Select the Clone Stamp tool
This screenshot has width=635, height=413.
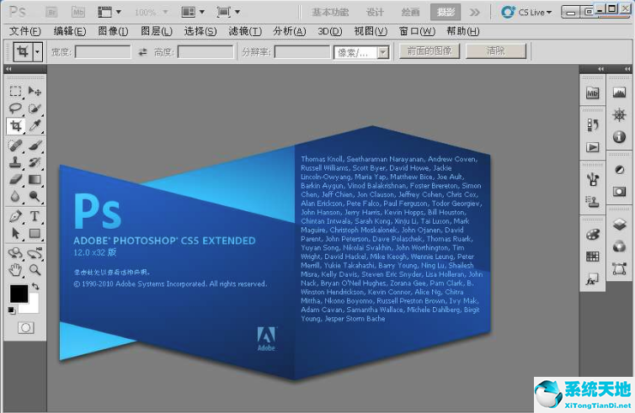pyautogui.click(x=15, y=161)
